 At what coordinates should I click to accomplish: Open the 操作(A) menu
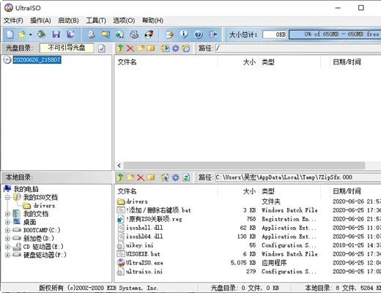40,21
